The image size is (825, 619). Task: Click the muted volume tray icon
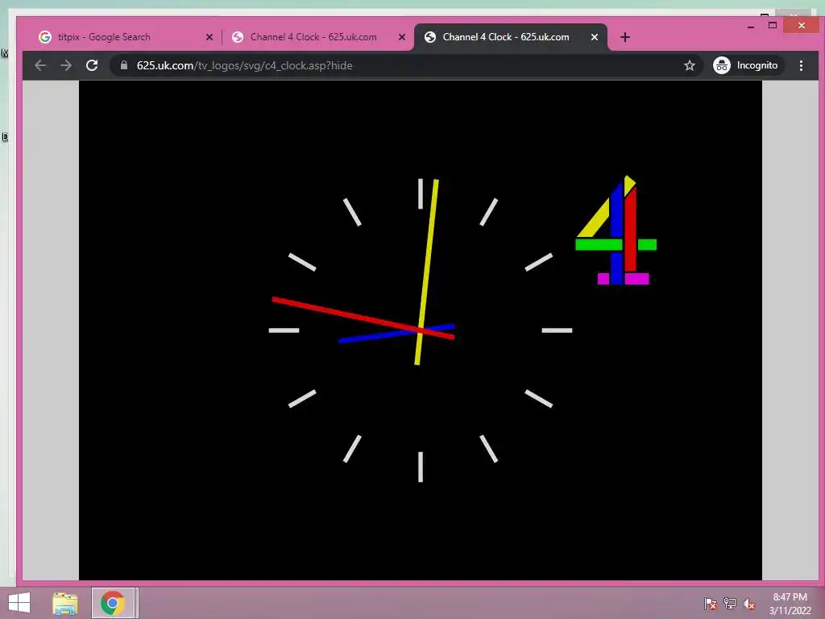[x=749, y=604]
